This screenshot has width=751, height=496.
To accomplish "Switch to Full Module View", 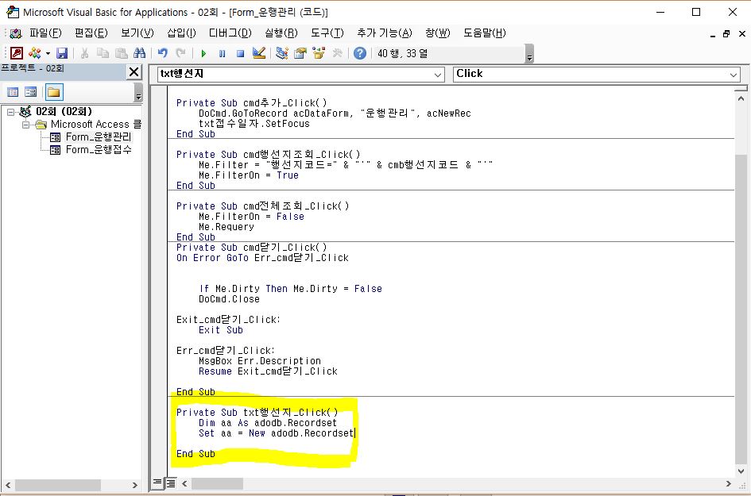I will point(170,483).
